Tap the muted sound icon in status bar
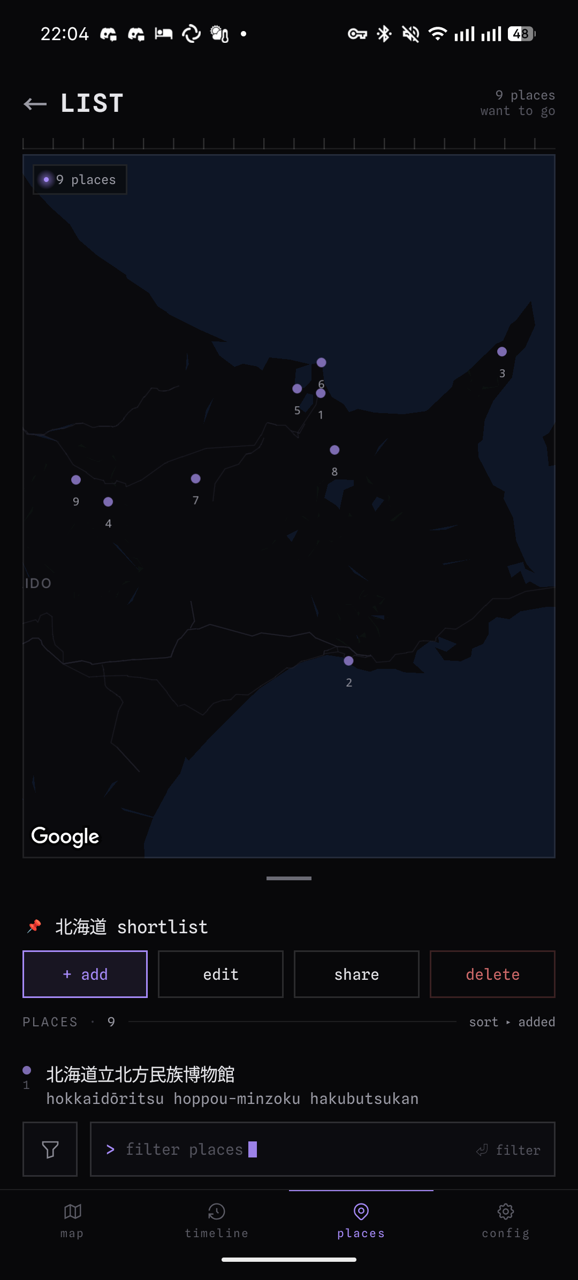578x1280 pixels. point(410,34)
